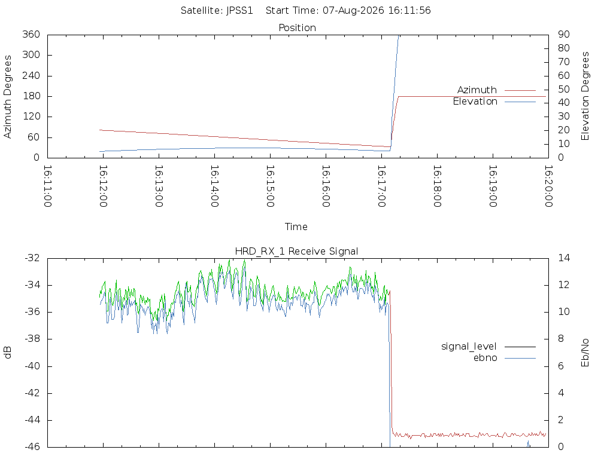Select the 16:19:00 time axis label
This screenshot has width=613, height=459.
tap(493, 186)
